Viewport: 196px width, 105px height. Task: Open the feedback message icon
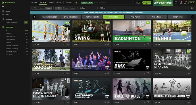click(x=176, y=3)
